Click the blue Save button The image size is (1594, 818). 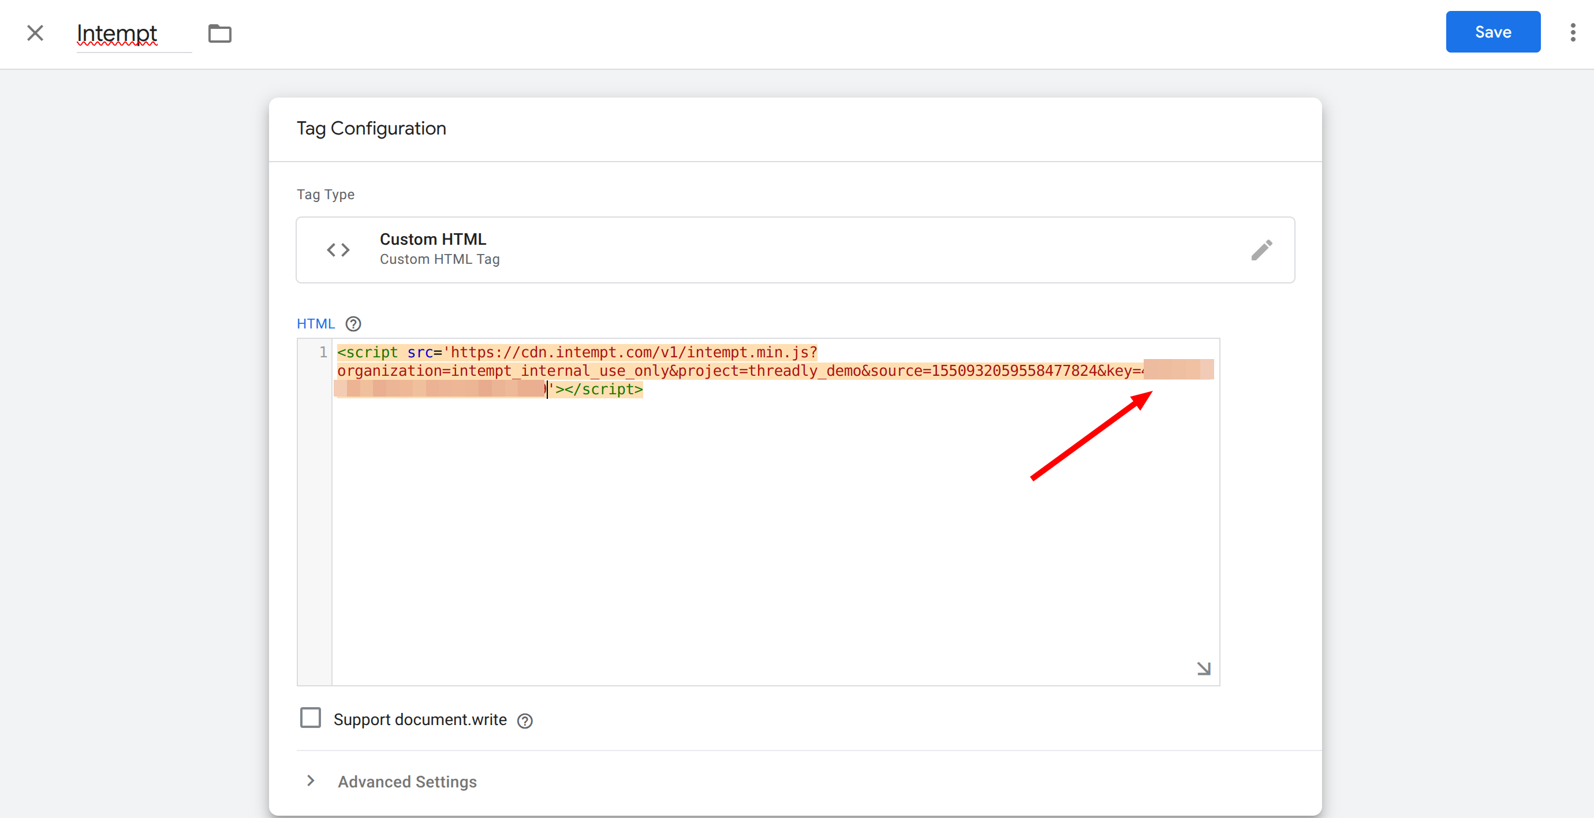(x=1492, y=32)
